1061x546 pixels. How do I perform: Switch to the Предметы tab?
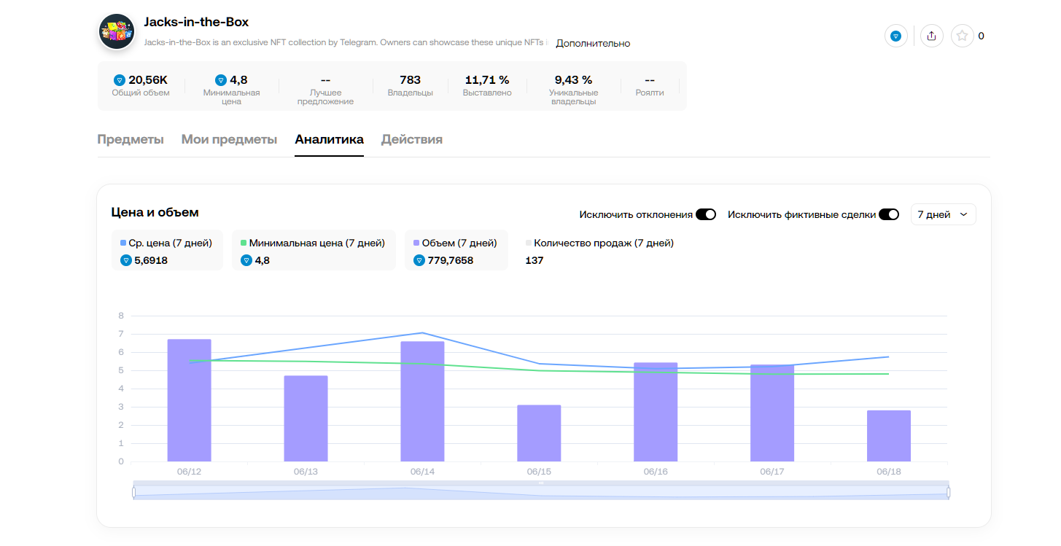[131, 139]
